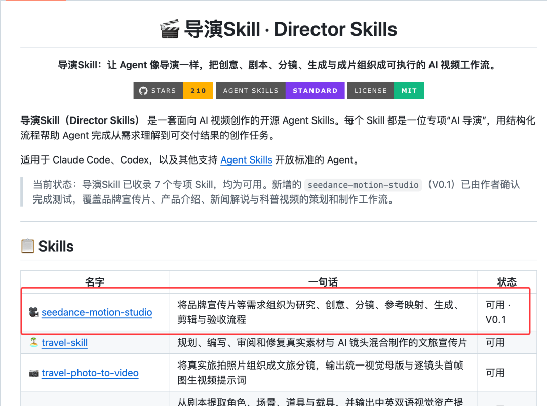This screenshot has width=547, height=406.
Task: Click the 可用 status in the travel-skill row
Action: [495, 343]
